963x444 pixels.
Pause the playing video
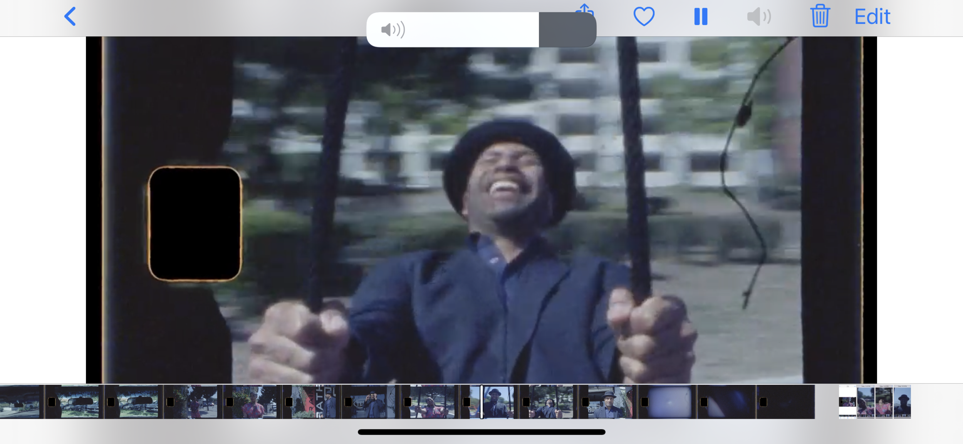(x=701, y=17)
